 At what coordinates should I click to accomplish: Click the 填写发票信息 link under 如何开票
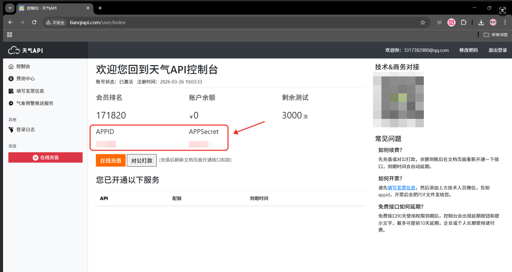[401, 187]
